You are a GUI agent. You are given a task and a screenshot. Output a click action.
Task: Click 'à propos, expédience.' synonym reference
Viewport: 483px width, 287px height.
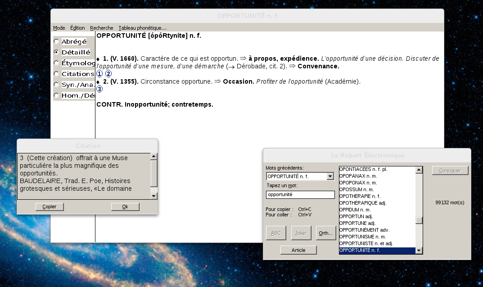[284, 58]
